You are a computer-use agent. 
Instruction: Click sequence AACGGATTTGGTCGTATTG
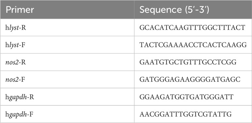click(185, 114)
